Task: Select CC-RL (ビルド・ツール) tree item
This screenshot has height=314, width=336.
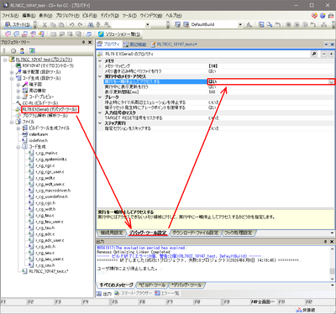Action: pos(40,103)
